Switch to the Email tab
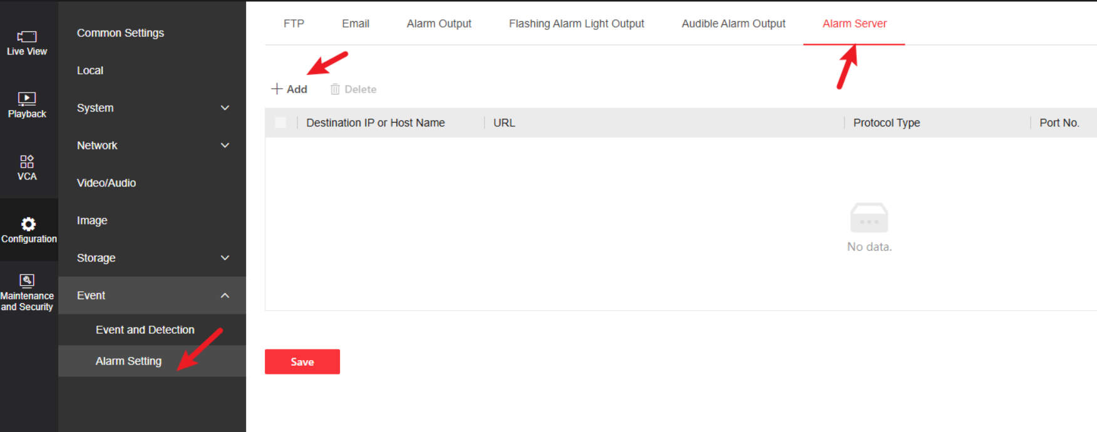 pyautogui.click(x=355, y=24)
